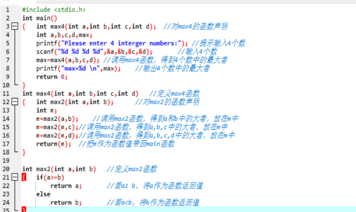The height and width of the screenshot is (212, 356).
Task: Click 'm=max2(m,c);' statement
Action: click(57, 127)
